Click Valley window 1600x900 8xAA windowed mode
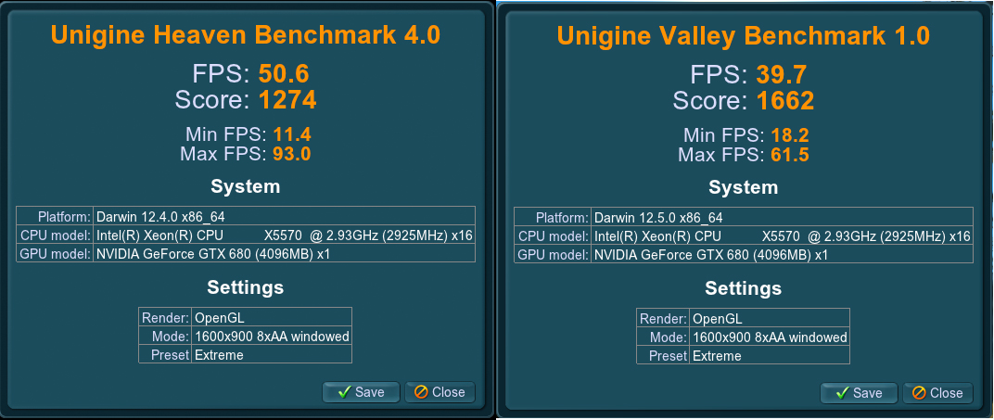Screen dimensions: 994x420 [x=769, y=337]
